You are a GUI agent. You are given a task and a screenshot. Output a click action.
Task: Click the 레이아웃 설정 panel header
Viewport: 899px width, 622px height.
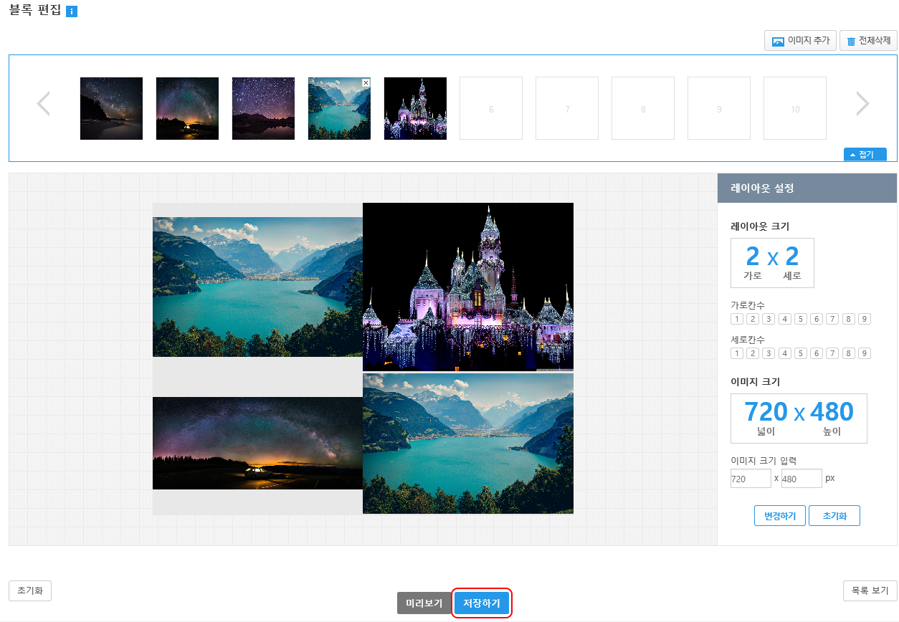(x=807, y=188)
